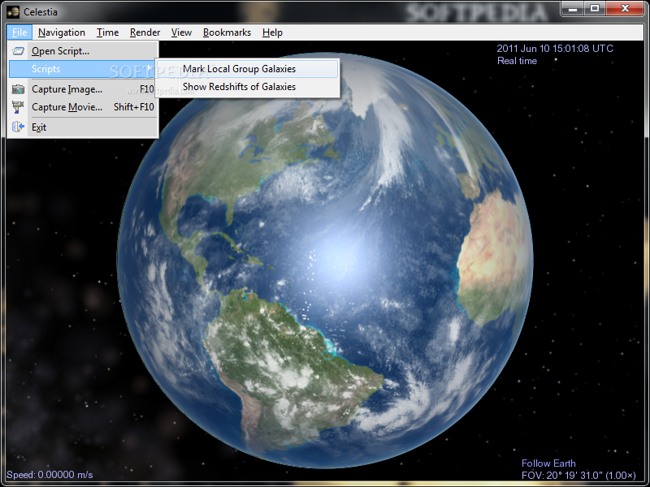Open the Render menu

(145, 32)
